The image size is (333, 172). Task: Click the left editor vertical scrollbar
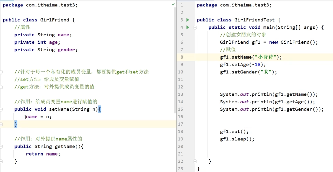(175, 60)
